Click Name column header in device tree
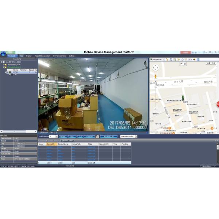 point(15,70)
